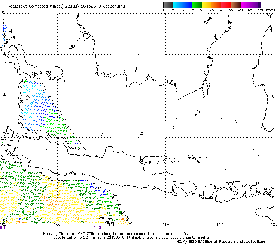Click the '117' longitude axis label
The image size is (277, 244).
tap(220, 224)
